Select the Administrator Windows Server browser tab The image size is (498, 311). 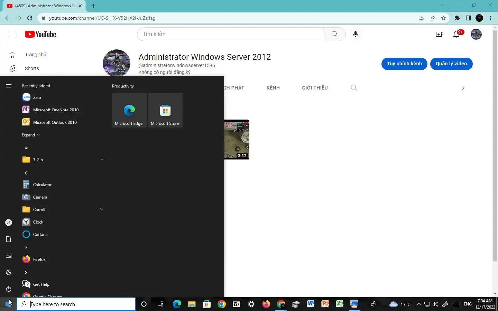coord(45,6)
